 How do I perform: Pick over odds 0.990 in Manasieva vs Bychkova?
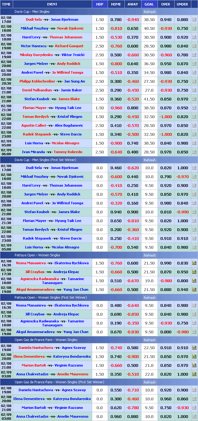tap(166, 263)
